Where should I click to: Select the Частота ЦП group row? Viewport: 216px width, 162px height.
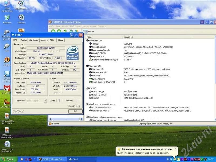point(93,66)
